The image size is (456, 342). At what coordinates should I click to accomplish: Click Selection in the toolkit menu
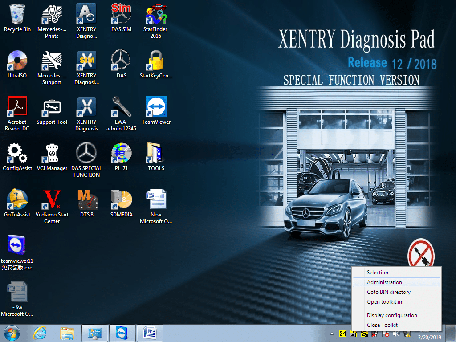(377, 273)
